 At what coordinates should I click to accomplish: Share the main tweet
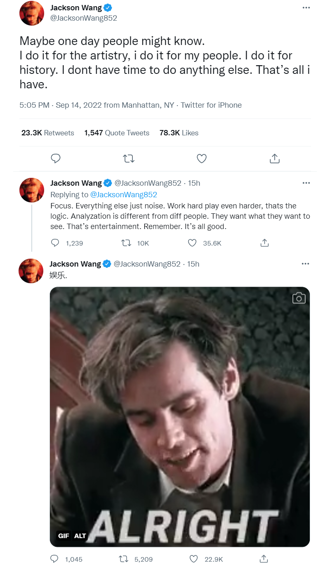pyautogui.click(x=275, y=158)
